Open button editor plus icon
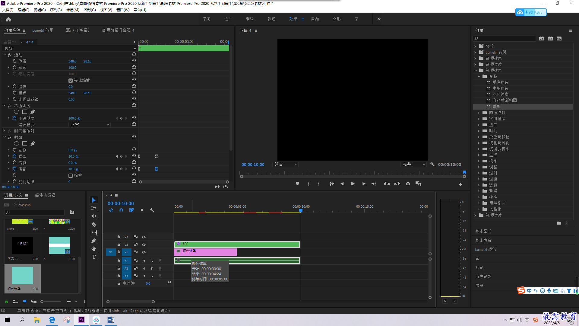Viewport: 579px width, 326px height. click(460, 184)
